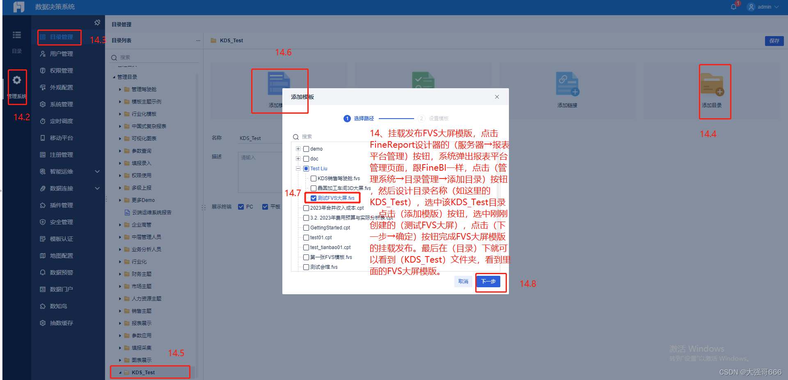The height and width of the screenshot is (380, 788).
Task: Click the 插件管理 puzzle icon
Action: tap(43, 205)
